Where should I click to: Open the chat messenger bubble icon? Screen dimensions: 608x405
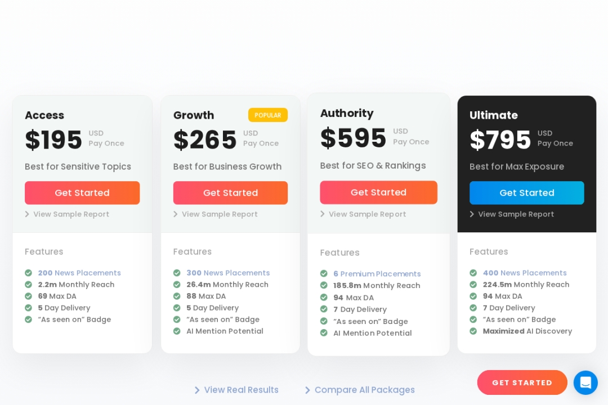point(585,382)
